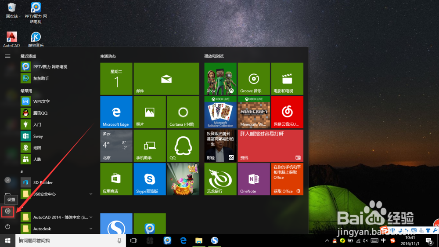The image size is (439, 247).
Task: Open PPTV聚力 网络电视 in recently added
Action: pyautogui.click(x=57, y=67)
